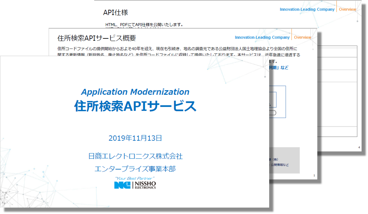Click the orange 'Overview' label on the back slide
The image size is (368, 214).
pos(347,10)
